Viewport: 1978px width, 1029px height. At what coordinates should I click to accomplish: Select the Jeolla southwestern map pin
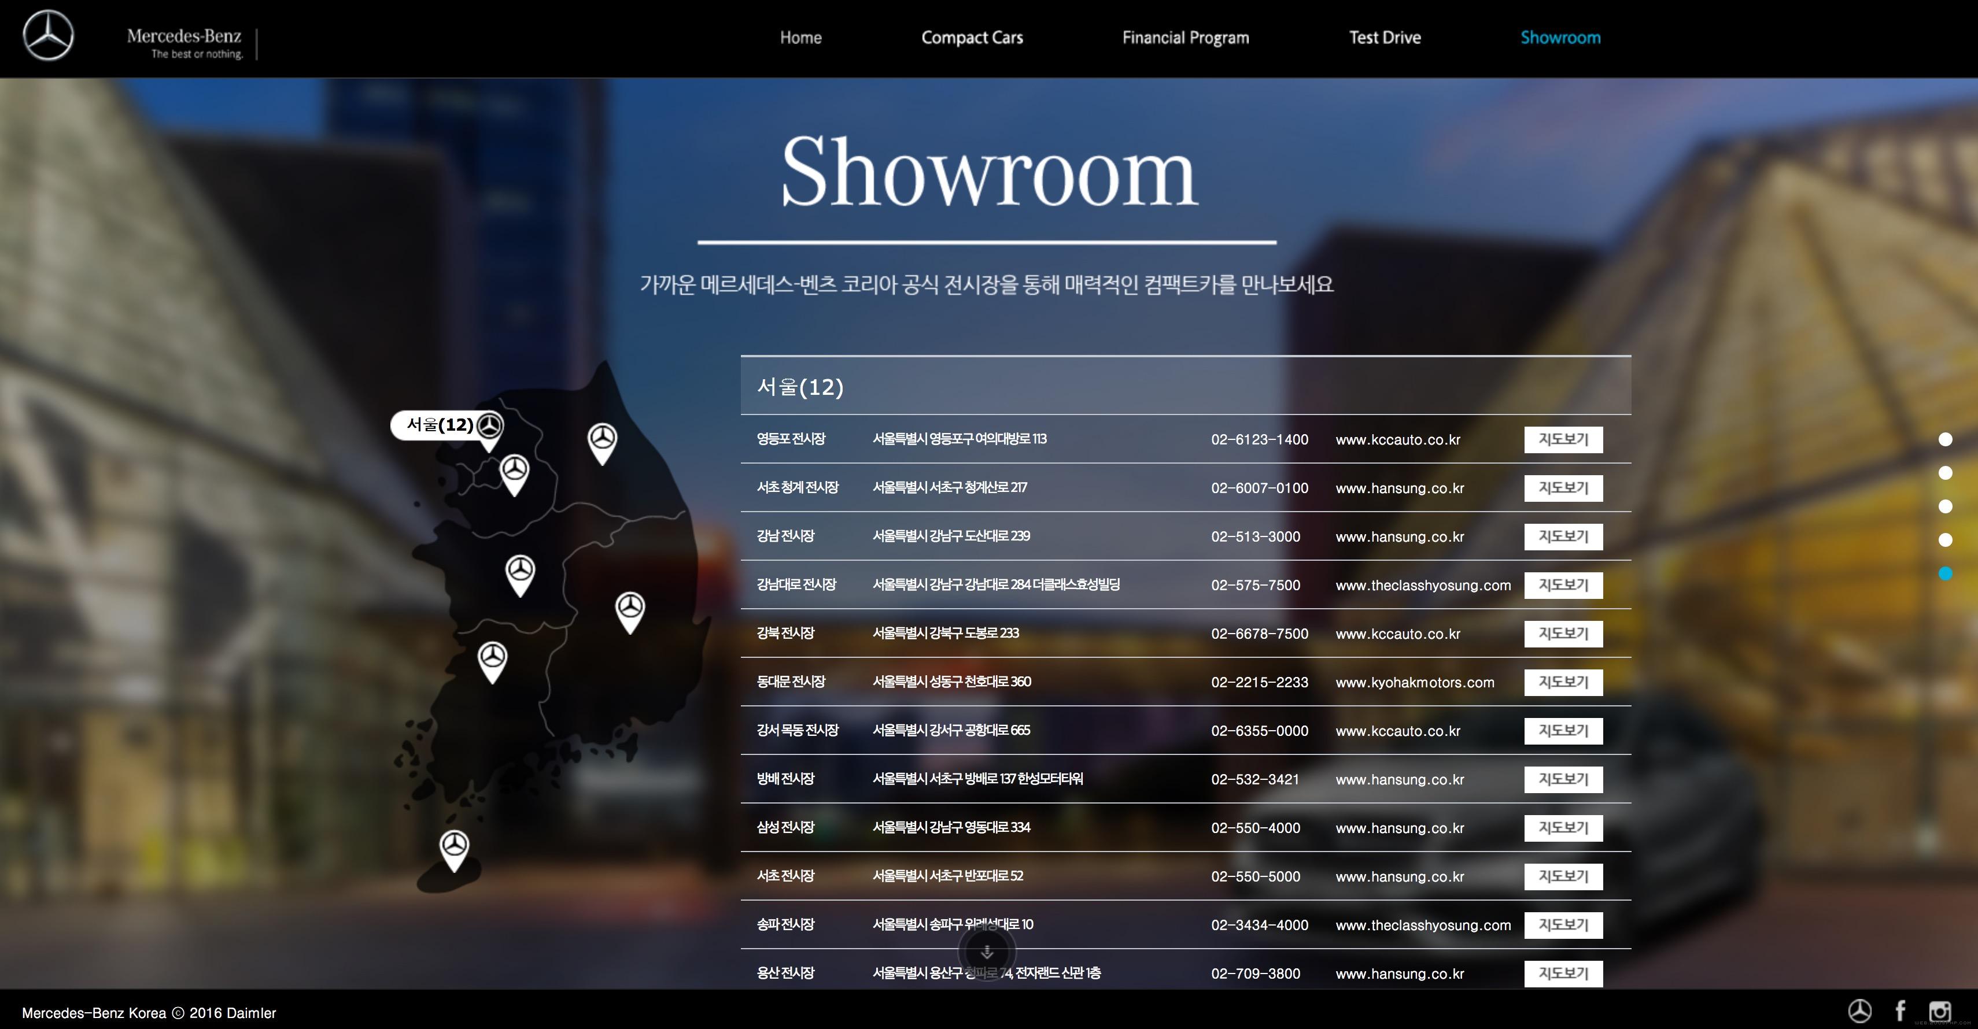492,662
